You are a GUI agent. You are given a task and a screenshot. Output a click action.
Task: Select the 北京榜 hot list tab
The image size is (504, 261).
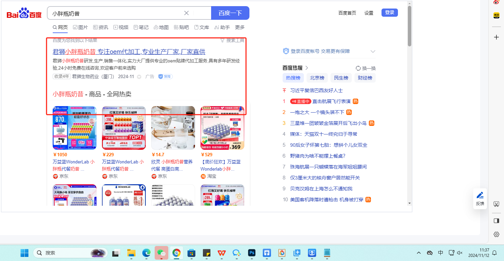(317, 78)
